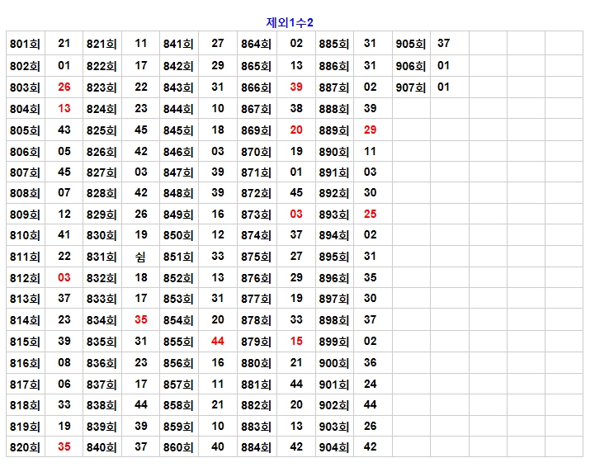Click the value 37 beside 905회
Screen dimensions: 595x472
tap(444, 43)
